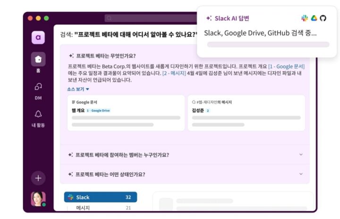The height and width of the screenshot is (219, 340).
Task: Open the 내 활동 bell icon
Action: 38,114
